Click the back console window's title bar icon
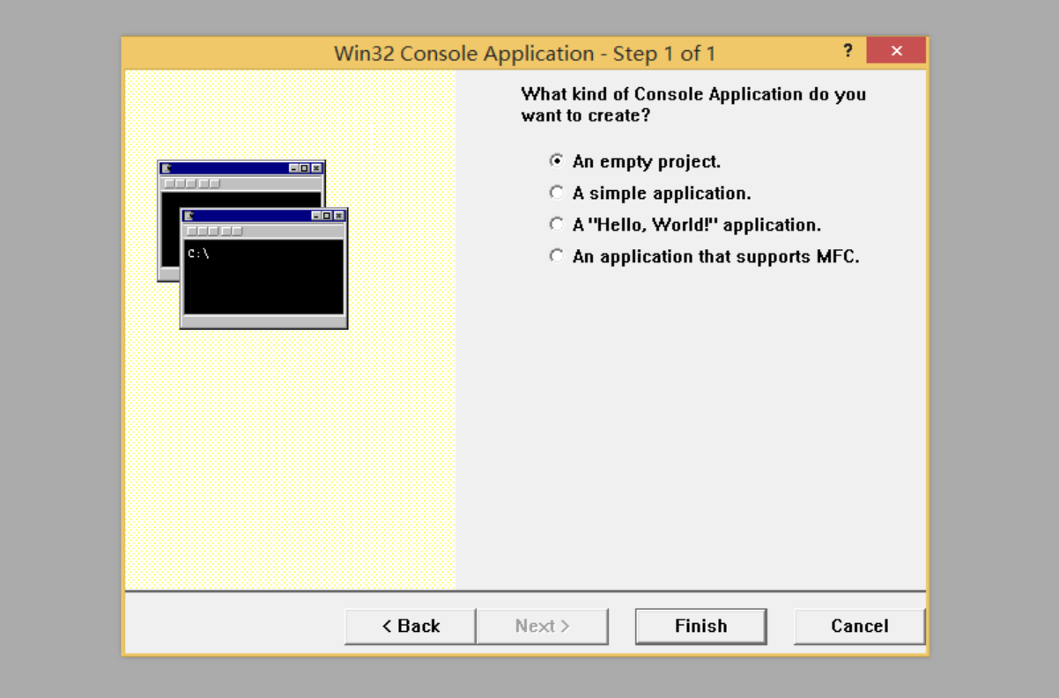This screenshot has height=698, width=1059. click(x=167, y=168)
